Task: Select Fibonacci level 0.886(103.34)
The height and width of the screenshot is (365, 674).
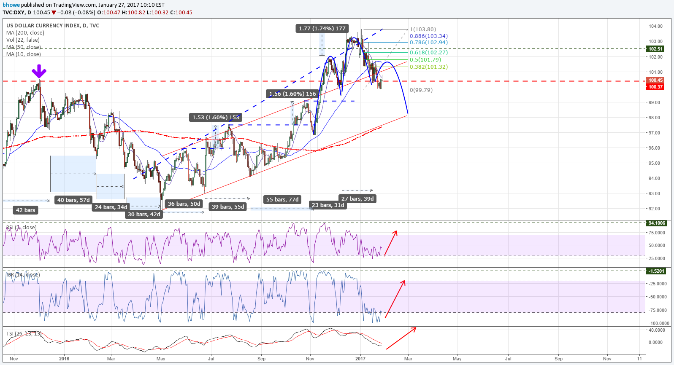Action: point(429,36)
